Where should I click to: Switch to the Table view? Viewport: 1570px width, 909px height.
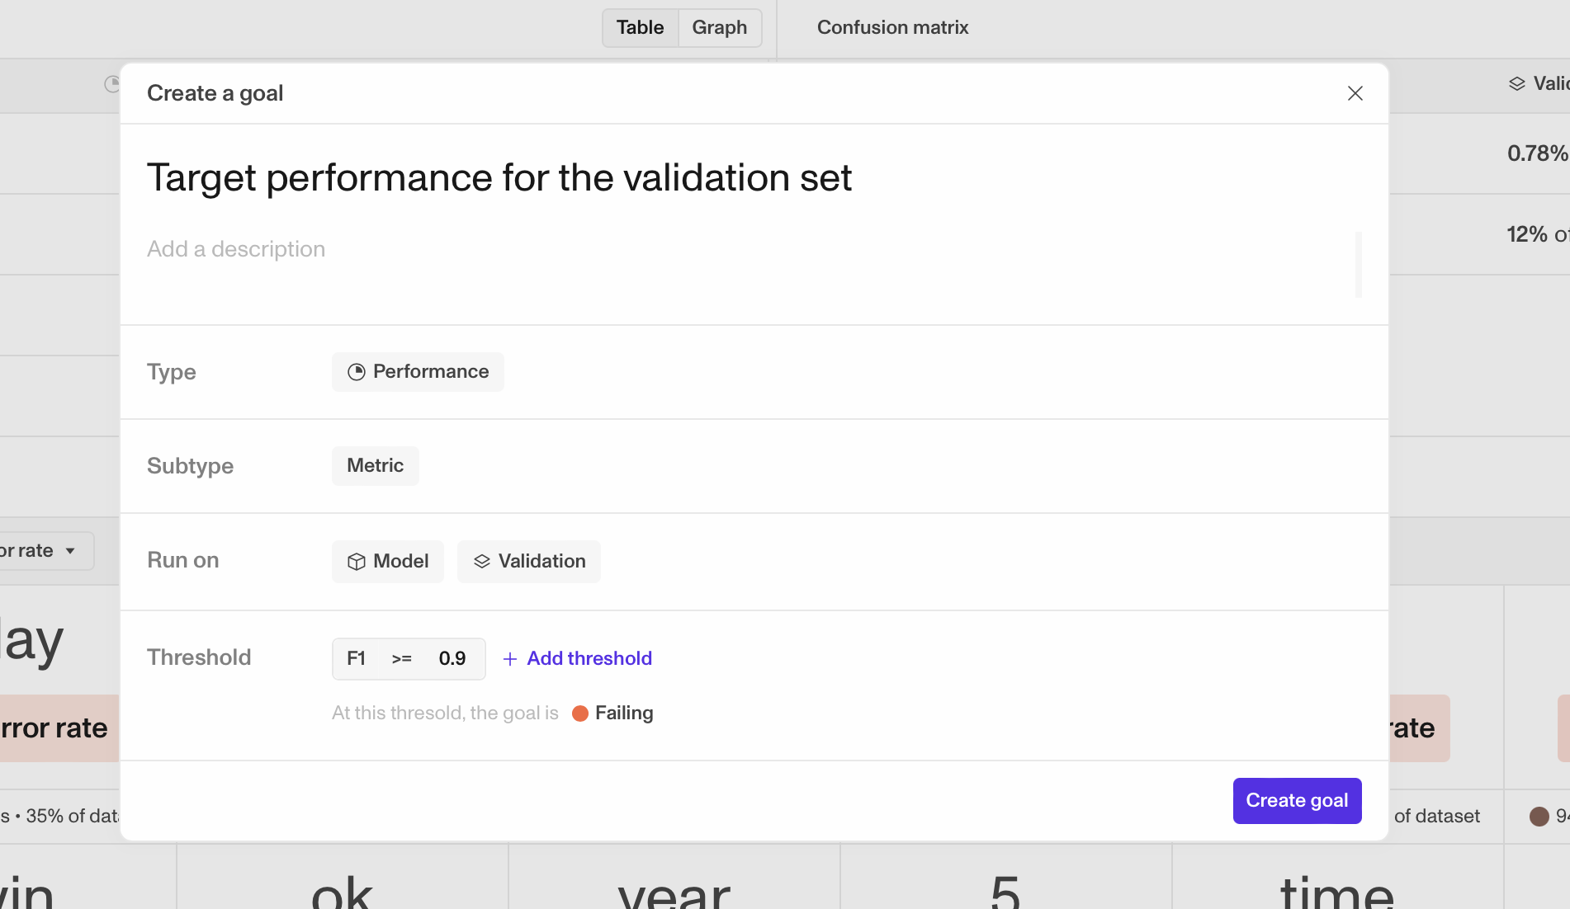coord(640,28)
